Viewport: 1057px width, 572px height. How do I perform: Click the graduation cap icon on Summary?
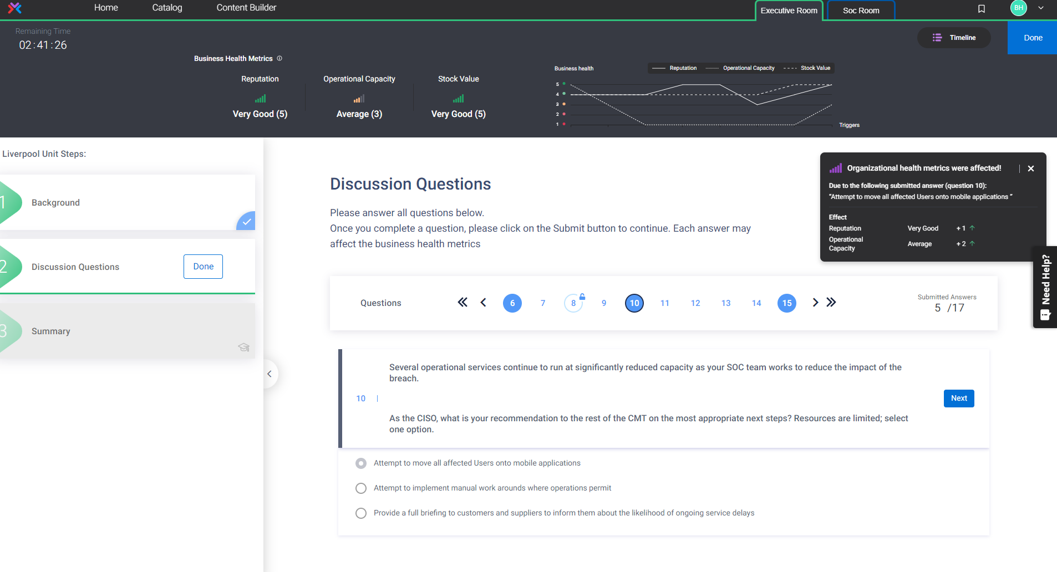click(243, 348)
